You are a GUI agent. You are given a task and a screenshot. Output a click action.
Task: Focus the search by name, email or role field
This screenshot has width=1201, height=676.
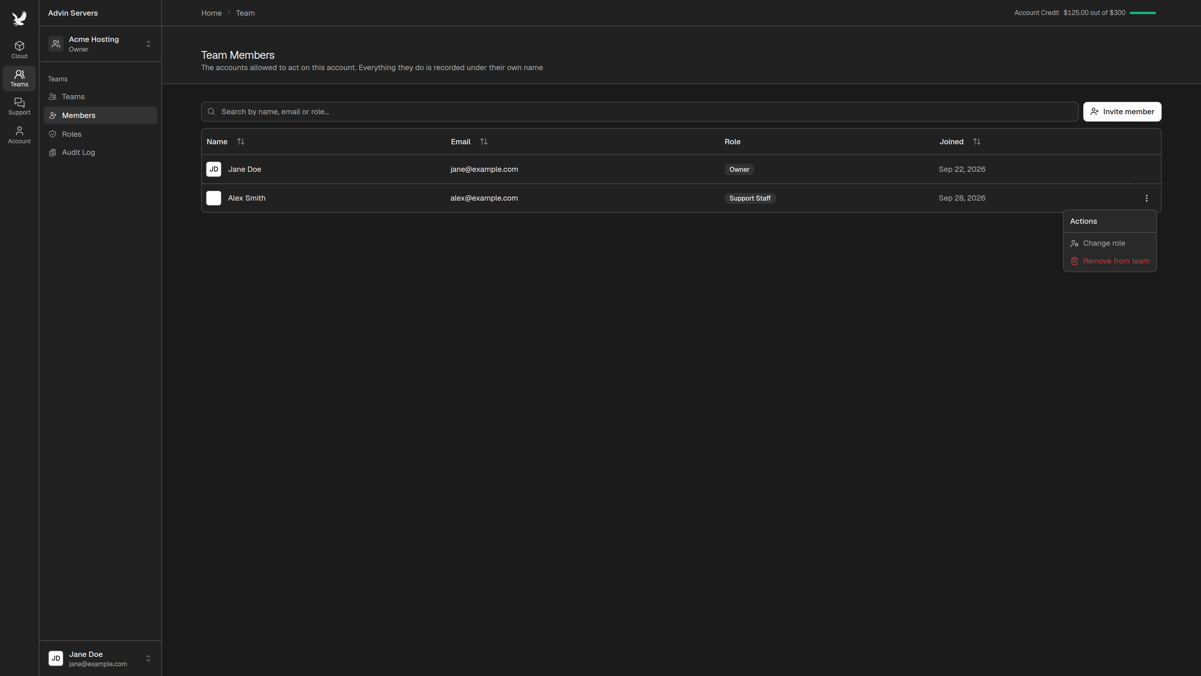click(639, 111)
